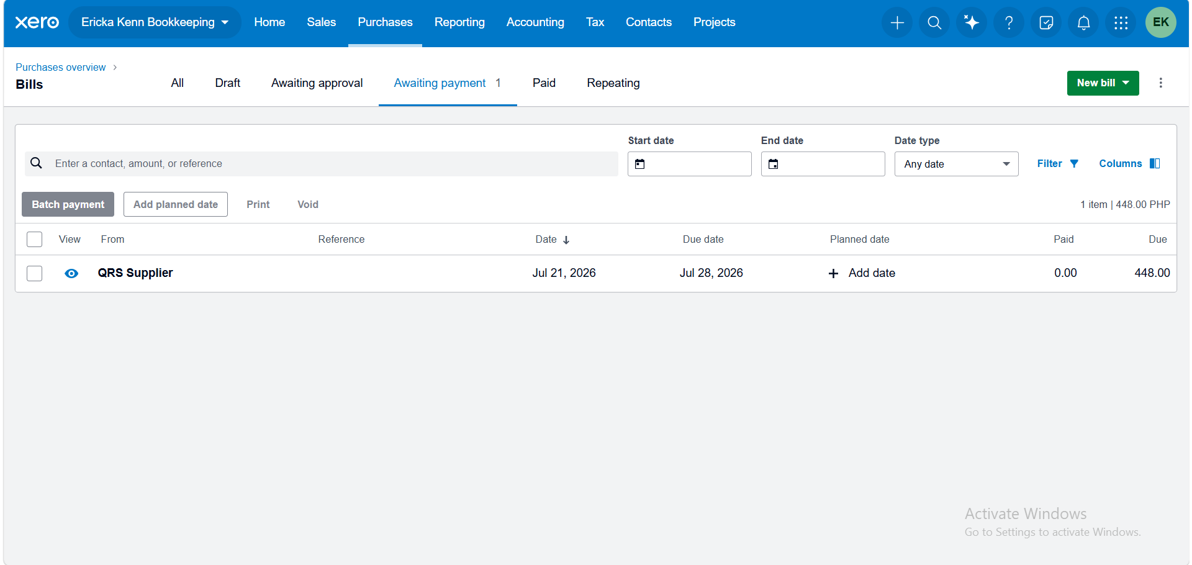Screen dimensions: 1192x565
Task: Click the Xero logo
Action: pos(37,22)
